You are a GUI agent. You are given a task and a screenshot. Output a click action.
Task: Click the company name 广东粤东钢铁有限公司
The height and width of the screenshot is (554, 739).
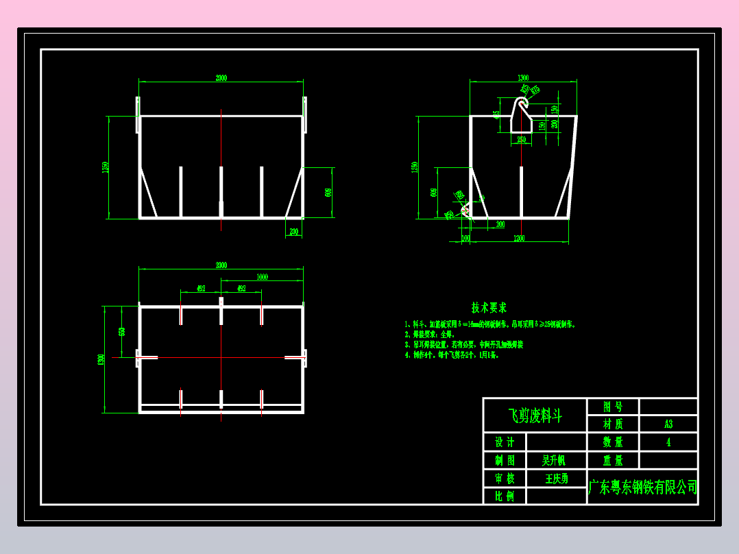(643, 487)
